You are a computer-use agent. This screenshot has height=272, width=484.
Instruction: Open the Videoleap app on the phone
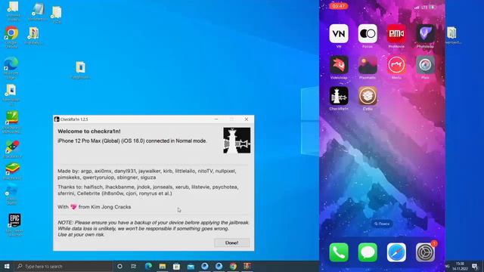click(339, 65)
